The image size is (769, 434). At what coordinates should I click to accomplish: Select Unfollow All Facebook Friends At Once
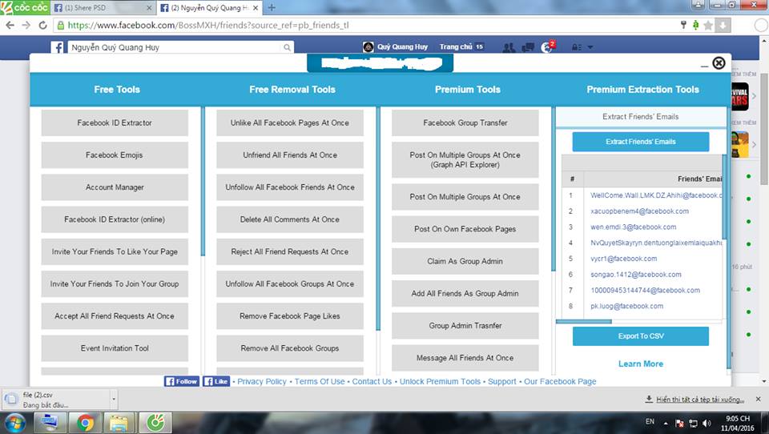point(290,187)
